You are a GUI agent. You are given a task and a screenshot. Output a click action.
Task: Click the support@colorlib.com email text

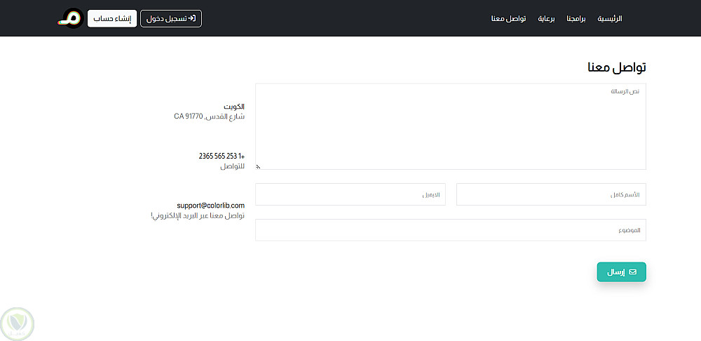(210, 206)
